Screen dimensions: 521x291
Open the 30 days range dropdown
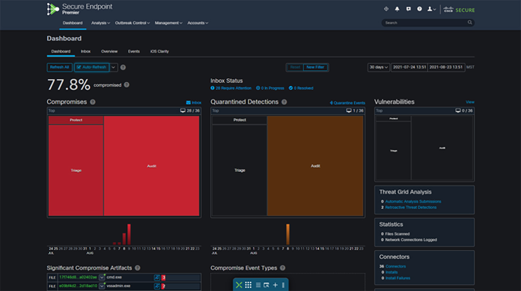coord(379,67)
